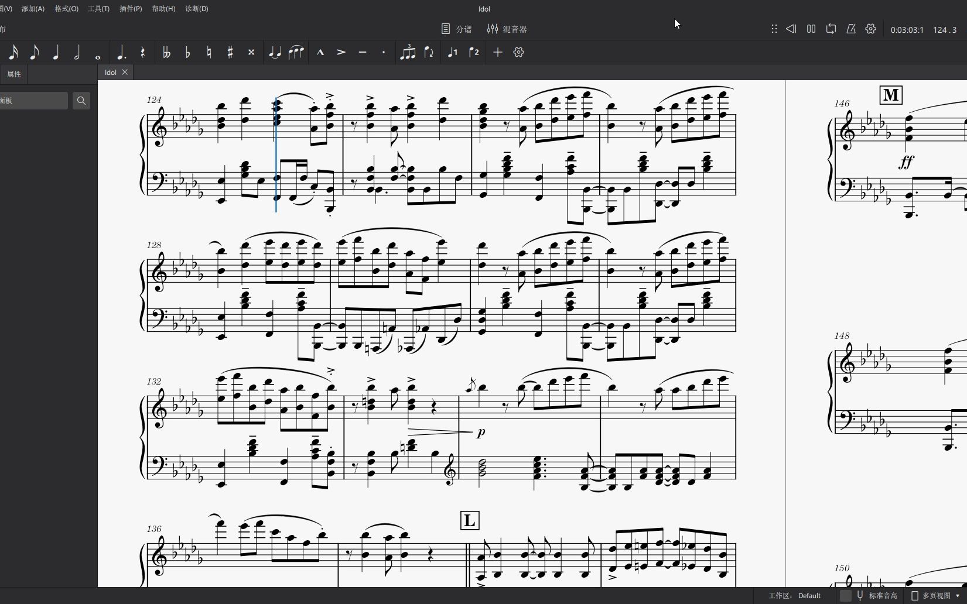Select the quarter note duration
Viewport: 967px width, 604px height.
point(56,52)
